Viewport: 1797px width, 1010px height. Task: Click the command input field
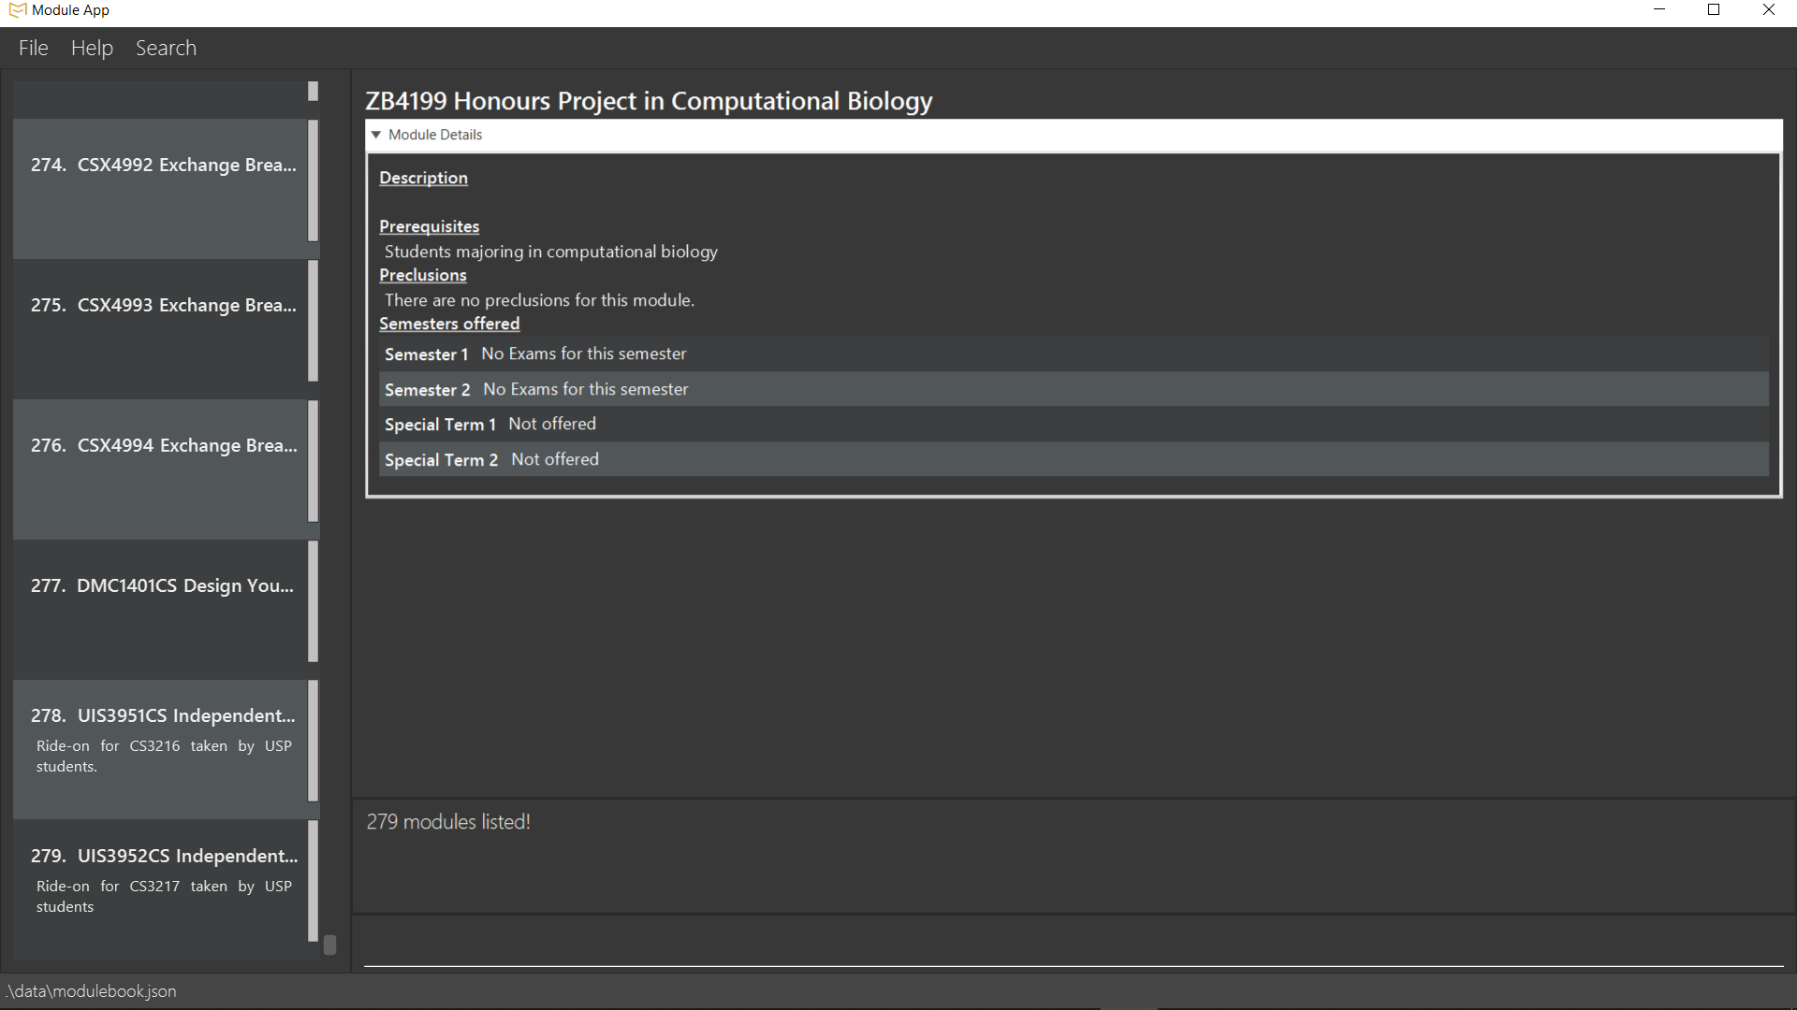(x=1073, y=943)
